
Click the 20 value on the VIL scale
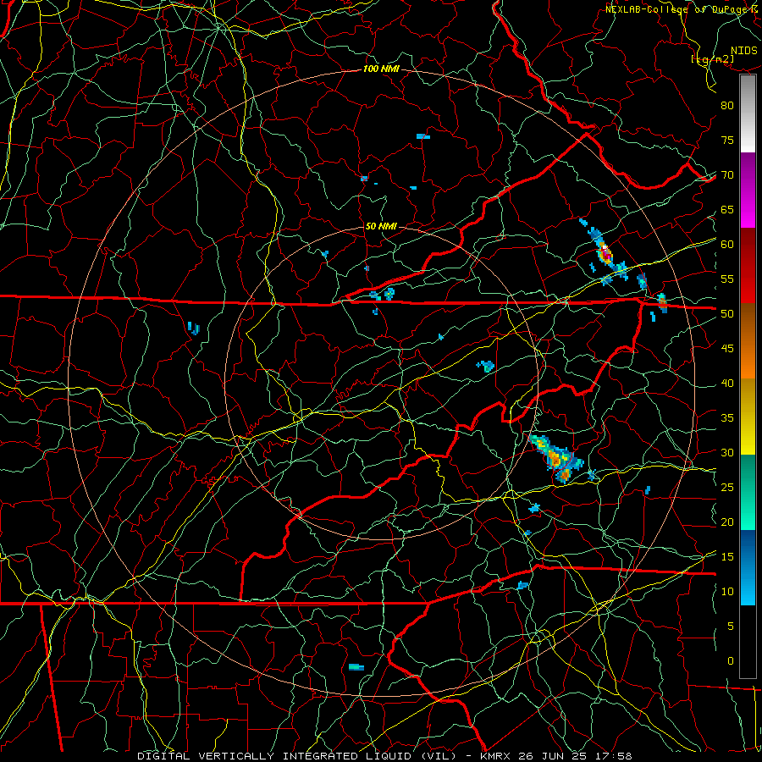click(x=727, y=522)
